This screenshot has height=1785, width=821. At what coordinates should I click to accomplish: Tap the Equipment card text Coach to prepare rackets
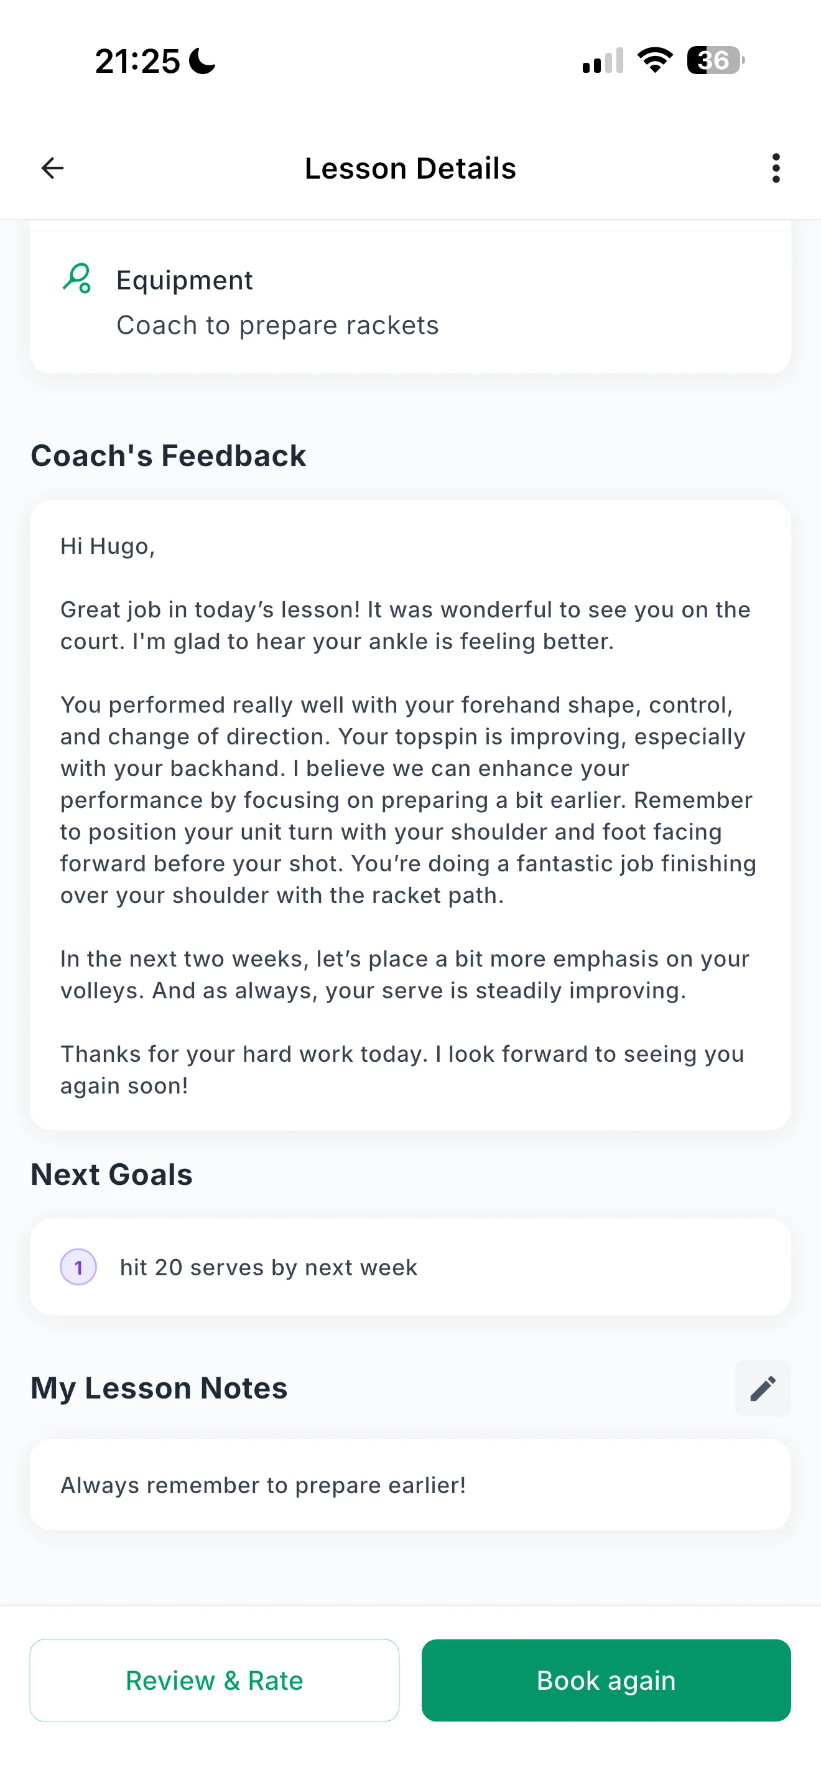277,324
